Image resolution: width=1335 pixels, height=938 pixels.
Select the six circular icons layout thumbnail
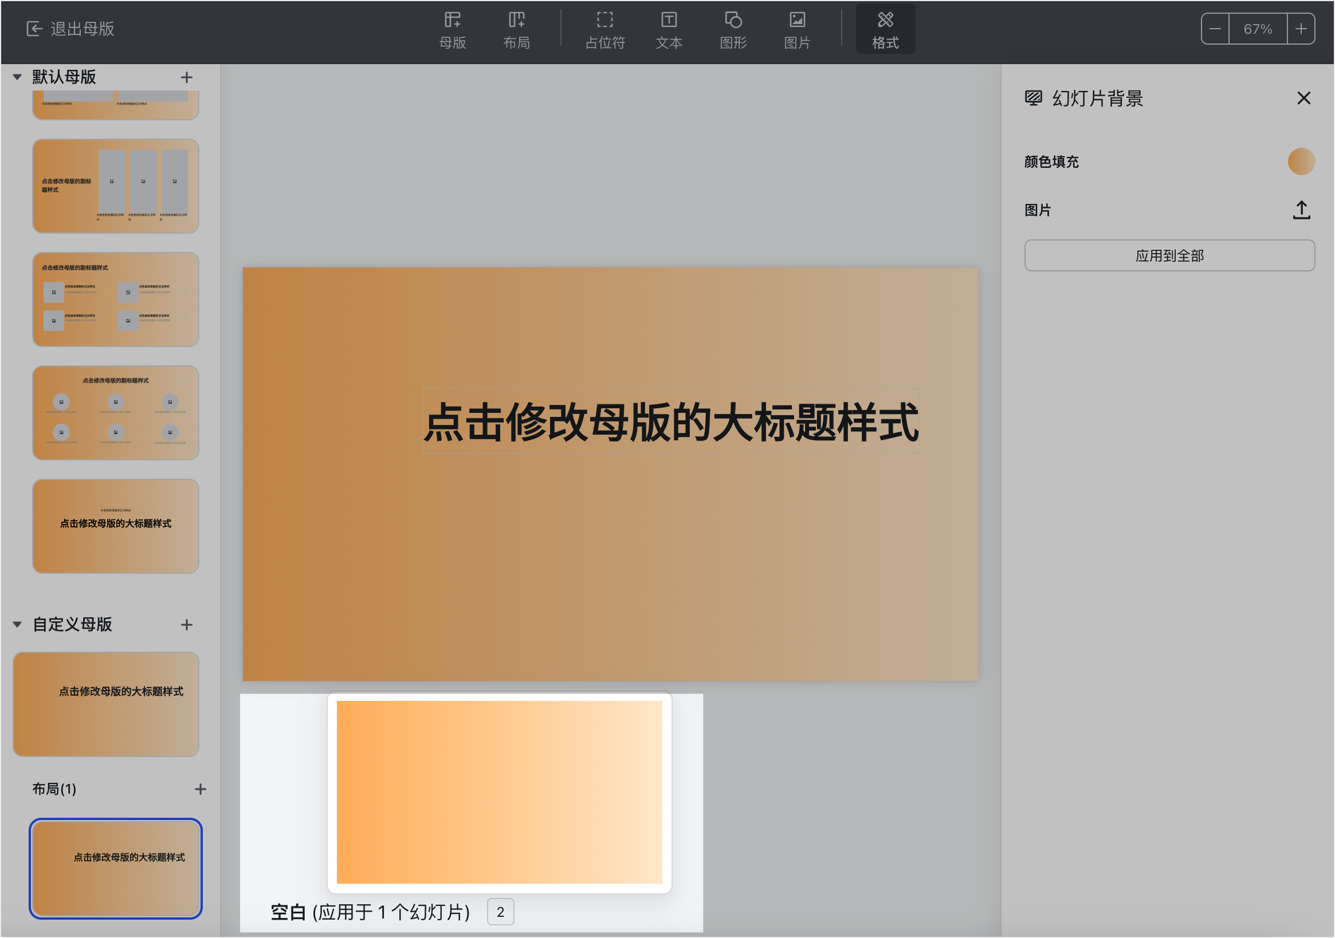(x=116, y=413)
